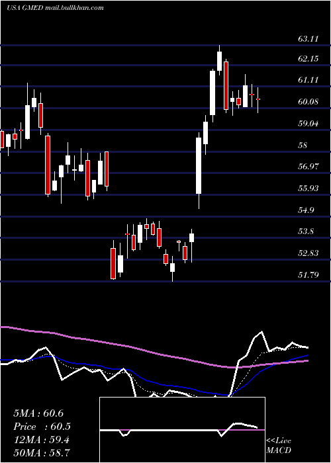Viewport: 331px width, 463px height.
Task: Click the 62.15 price axis label
Action: coord(308,59)
